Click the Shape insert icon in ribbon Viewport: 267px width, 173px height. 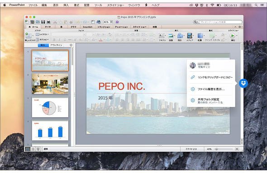coord(180,36)
